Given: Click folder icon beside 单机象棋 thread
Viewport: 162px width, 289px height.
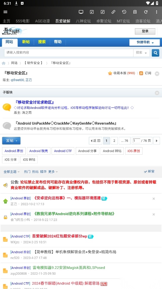Looking at the screenshot, I should pyautogui.click(x=5, y=255).
